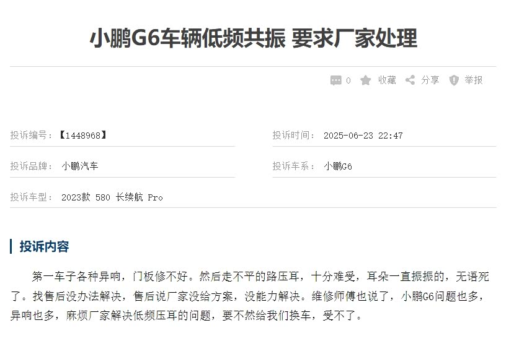Click the share icon
This screenshot has width=514, height=341.
410,80
